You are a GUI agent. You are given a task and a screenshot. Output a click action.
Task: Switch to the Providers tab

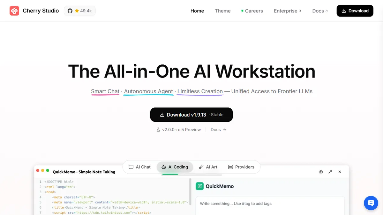[241, 167]
